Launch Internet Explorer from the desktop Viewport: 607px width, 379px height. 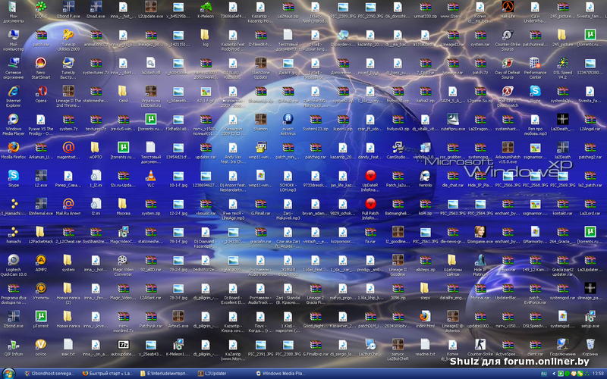point(14,91)
